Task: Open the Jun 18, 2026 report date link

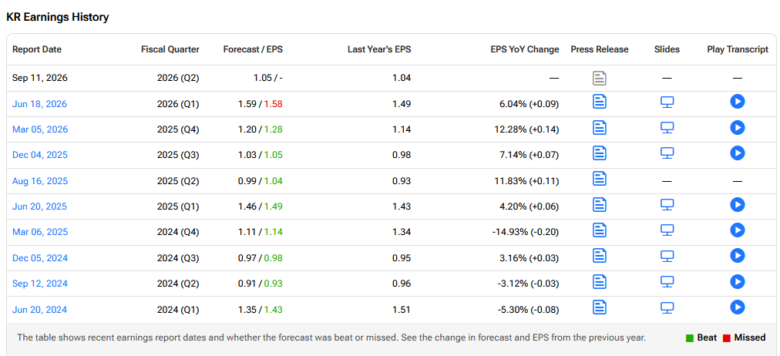Action: tap(39, 104)
